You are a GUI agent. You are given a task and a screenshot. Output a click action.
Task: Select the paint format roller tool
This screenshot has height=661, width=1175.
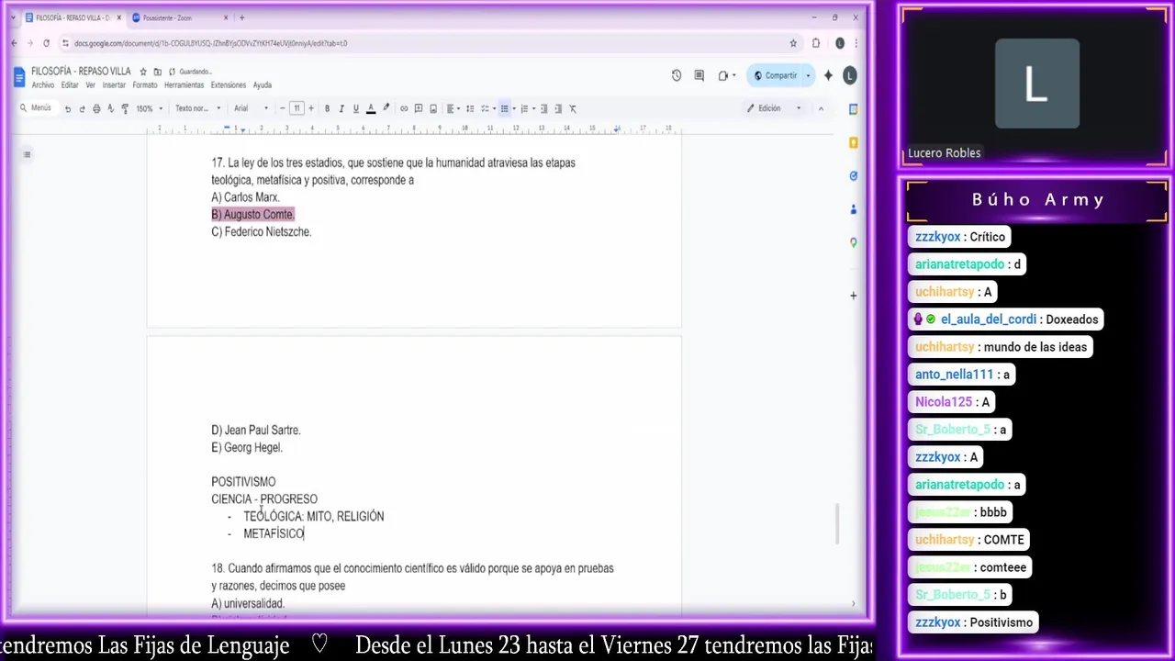[125, 108]
